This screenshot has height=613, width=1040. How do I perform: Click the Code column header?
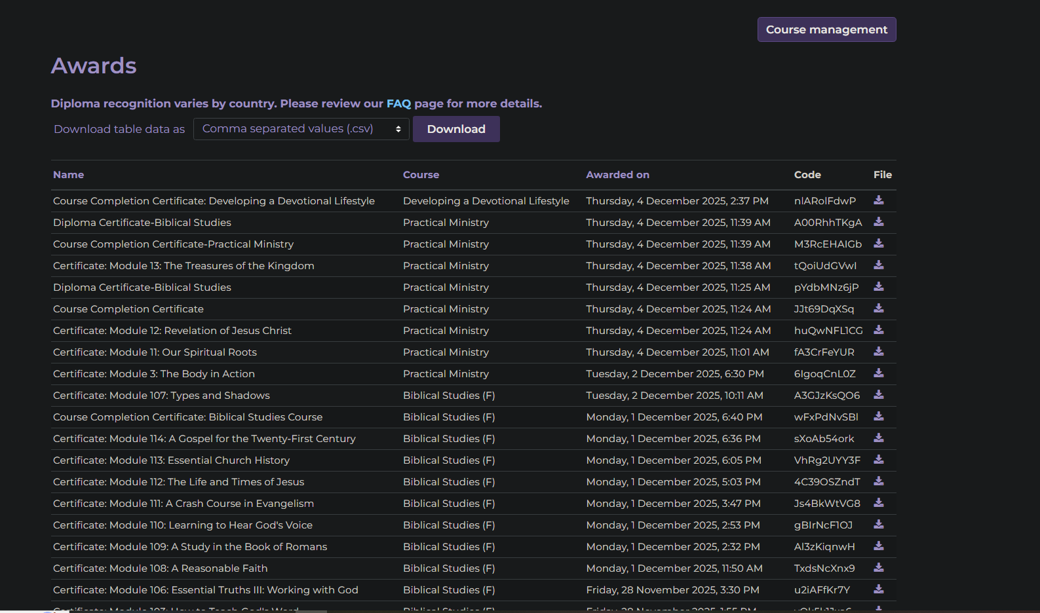click(x=807, y=175)
